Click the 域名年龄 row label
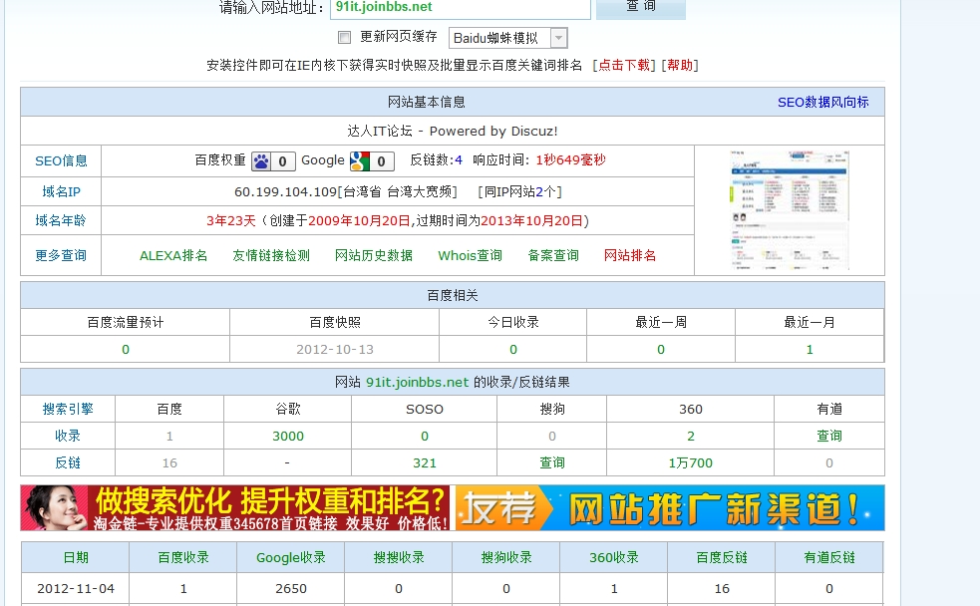The height and width of the screenshot is (606, 980). pos(61,220)
